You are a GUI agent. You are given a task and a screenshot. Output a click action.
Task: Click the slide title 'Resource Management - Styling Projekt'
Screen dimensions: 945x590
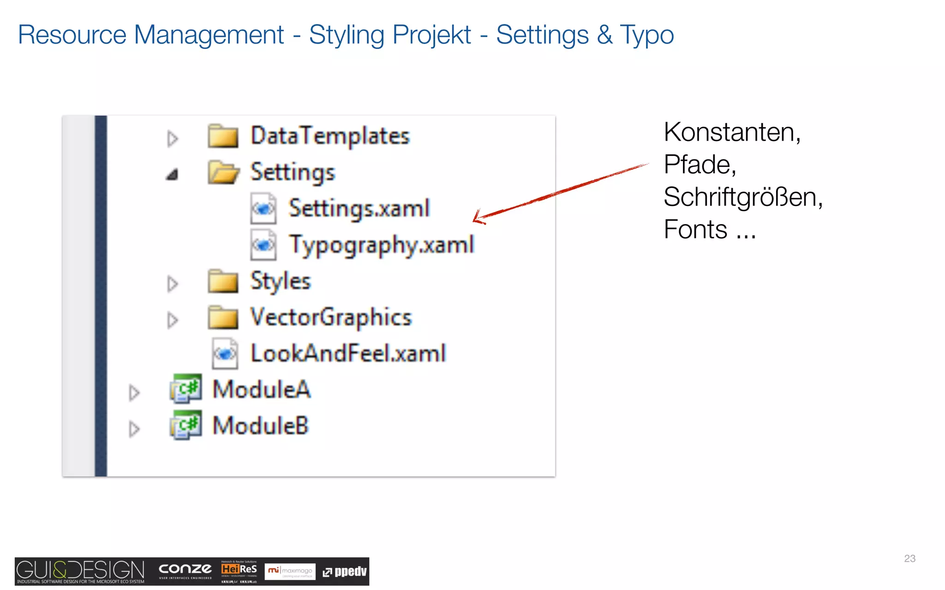click(x=245, y=35)
